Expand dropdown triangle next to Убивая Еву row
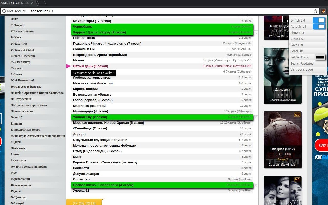This screenshot has height=205, width=328. coord(256,118)
